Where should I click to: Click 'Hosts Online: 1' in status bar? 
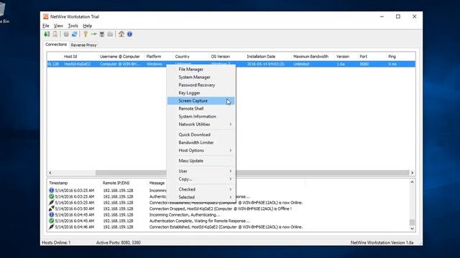(x=56, y=242)
